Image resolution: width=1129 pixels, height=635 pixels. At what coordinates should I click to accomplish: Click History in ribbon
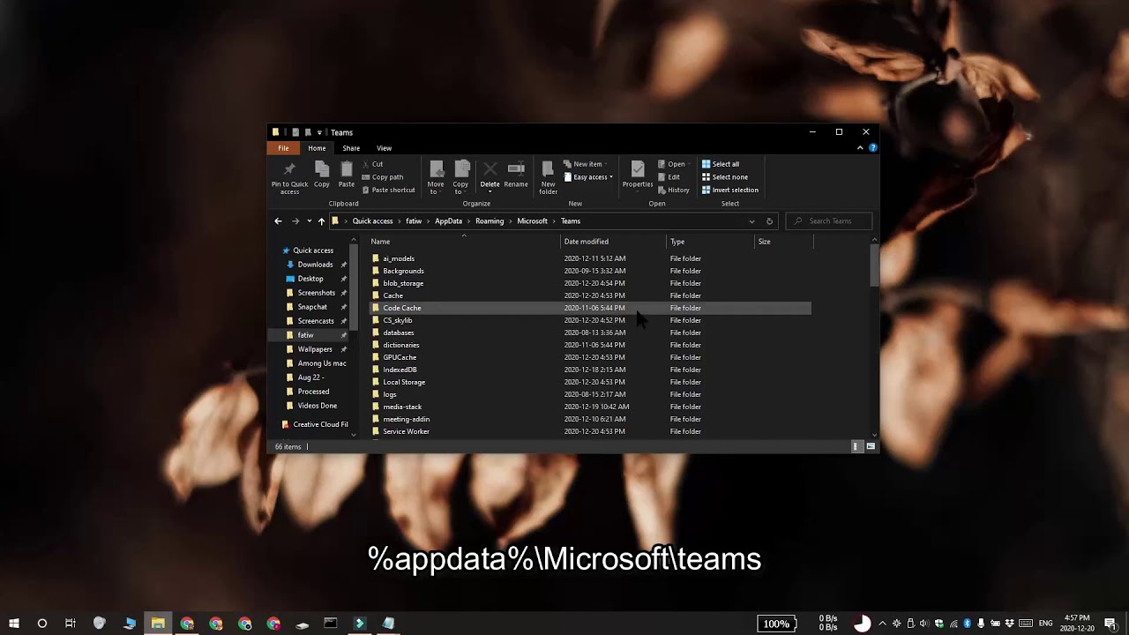[674, 190]
